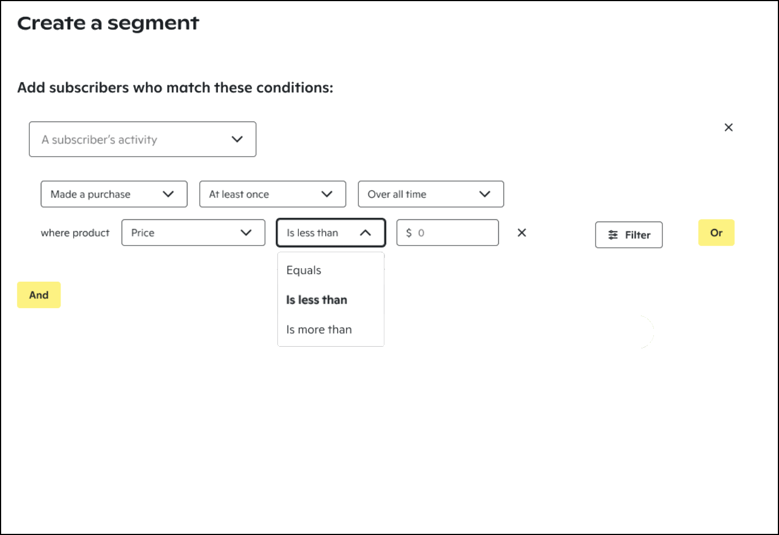Click the dollar sign in amount field
The height and width of the screenshot is (535, 779).
[x=409, y=232]
